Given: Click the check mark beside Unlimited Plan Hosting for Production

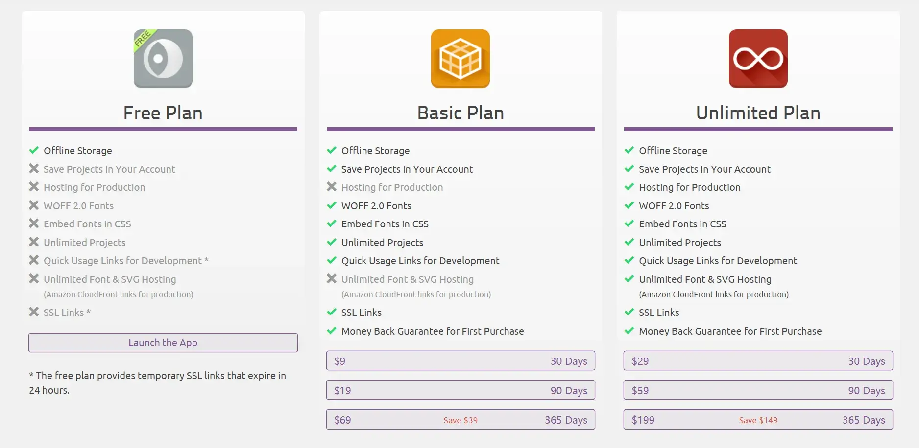Looking at the screenshot, I should point(629,187).
